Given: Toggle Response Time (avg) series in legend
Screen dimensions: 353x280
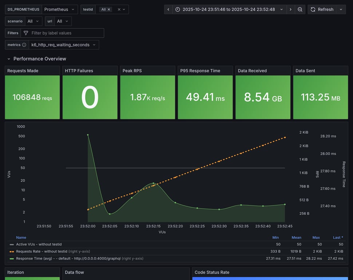Looking at the screenshot, I should 68,258.
